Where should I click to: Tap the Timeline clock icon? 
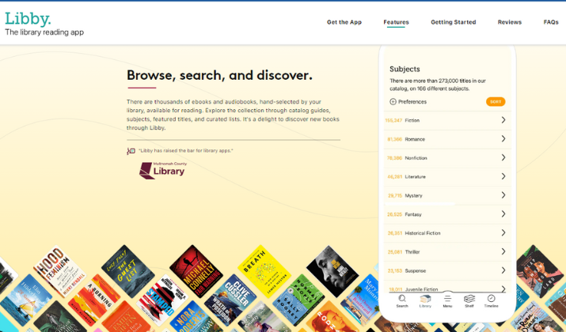[491, 298]
